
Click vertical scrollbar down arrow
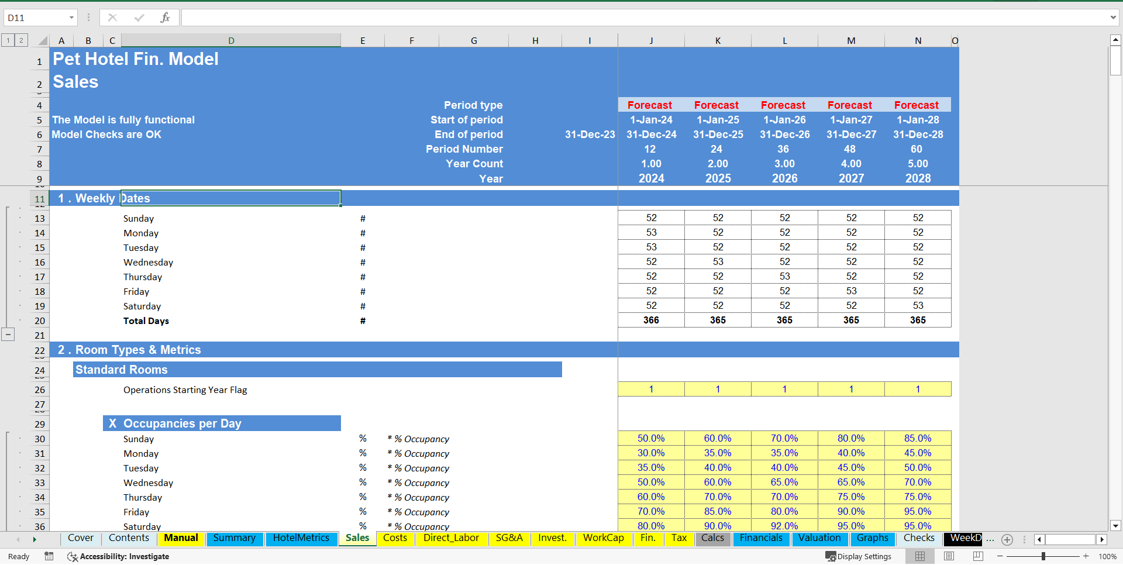pyautogui.click(x=1115, y=526)
